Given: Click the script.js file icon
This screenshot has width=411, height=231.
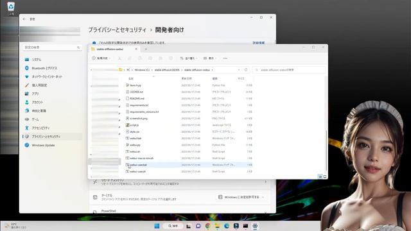Looking at the screenshot, I should [x=127, y=125].
